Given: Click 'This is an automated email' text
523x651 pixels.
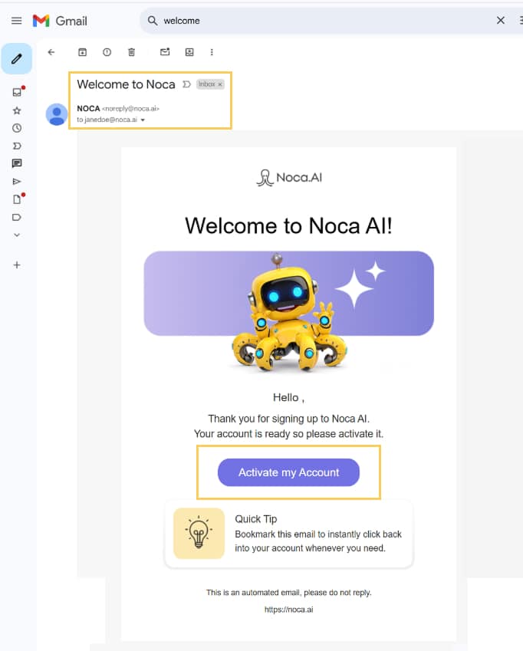Looking at the screenshot, I should (x=289, y=593).
